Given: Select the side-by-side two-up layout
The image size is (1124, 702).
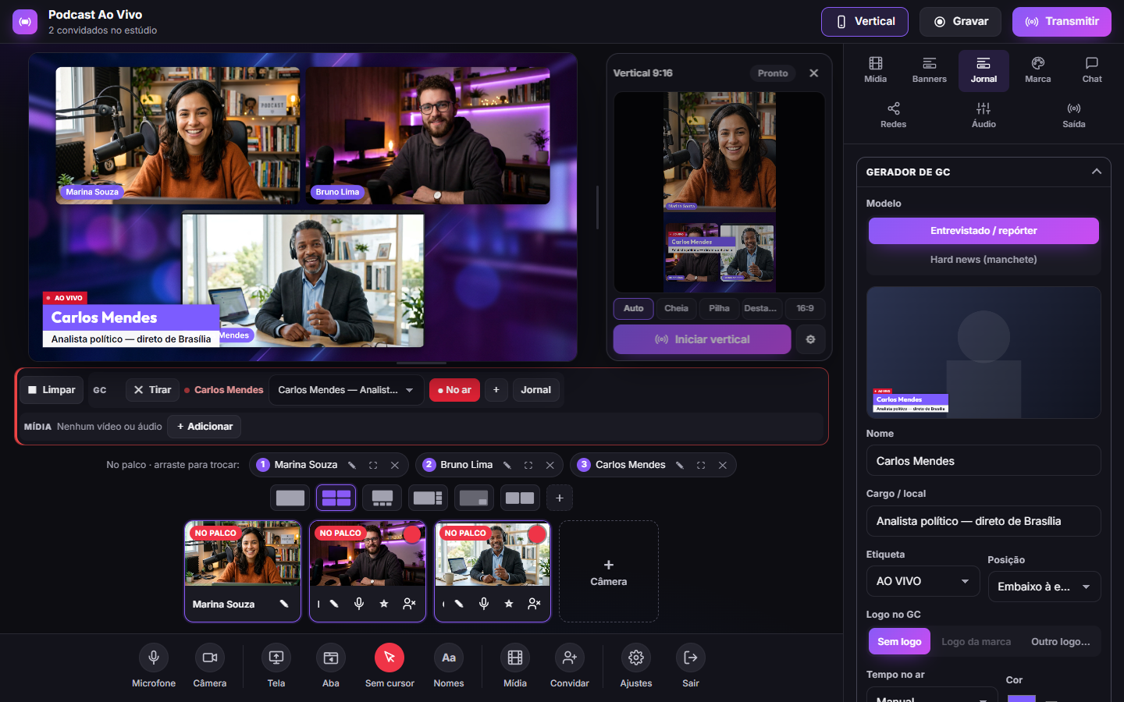Looking at the screenshot, I should 520,498.
